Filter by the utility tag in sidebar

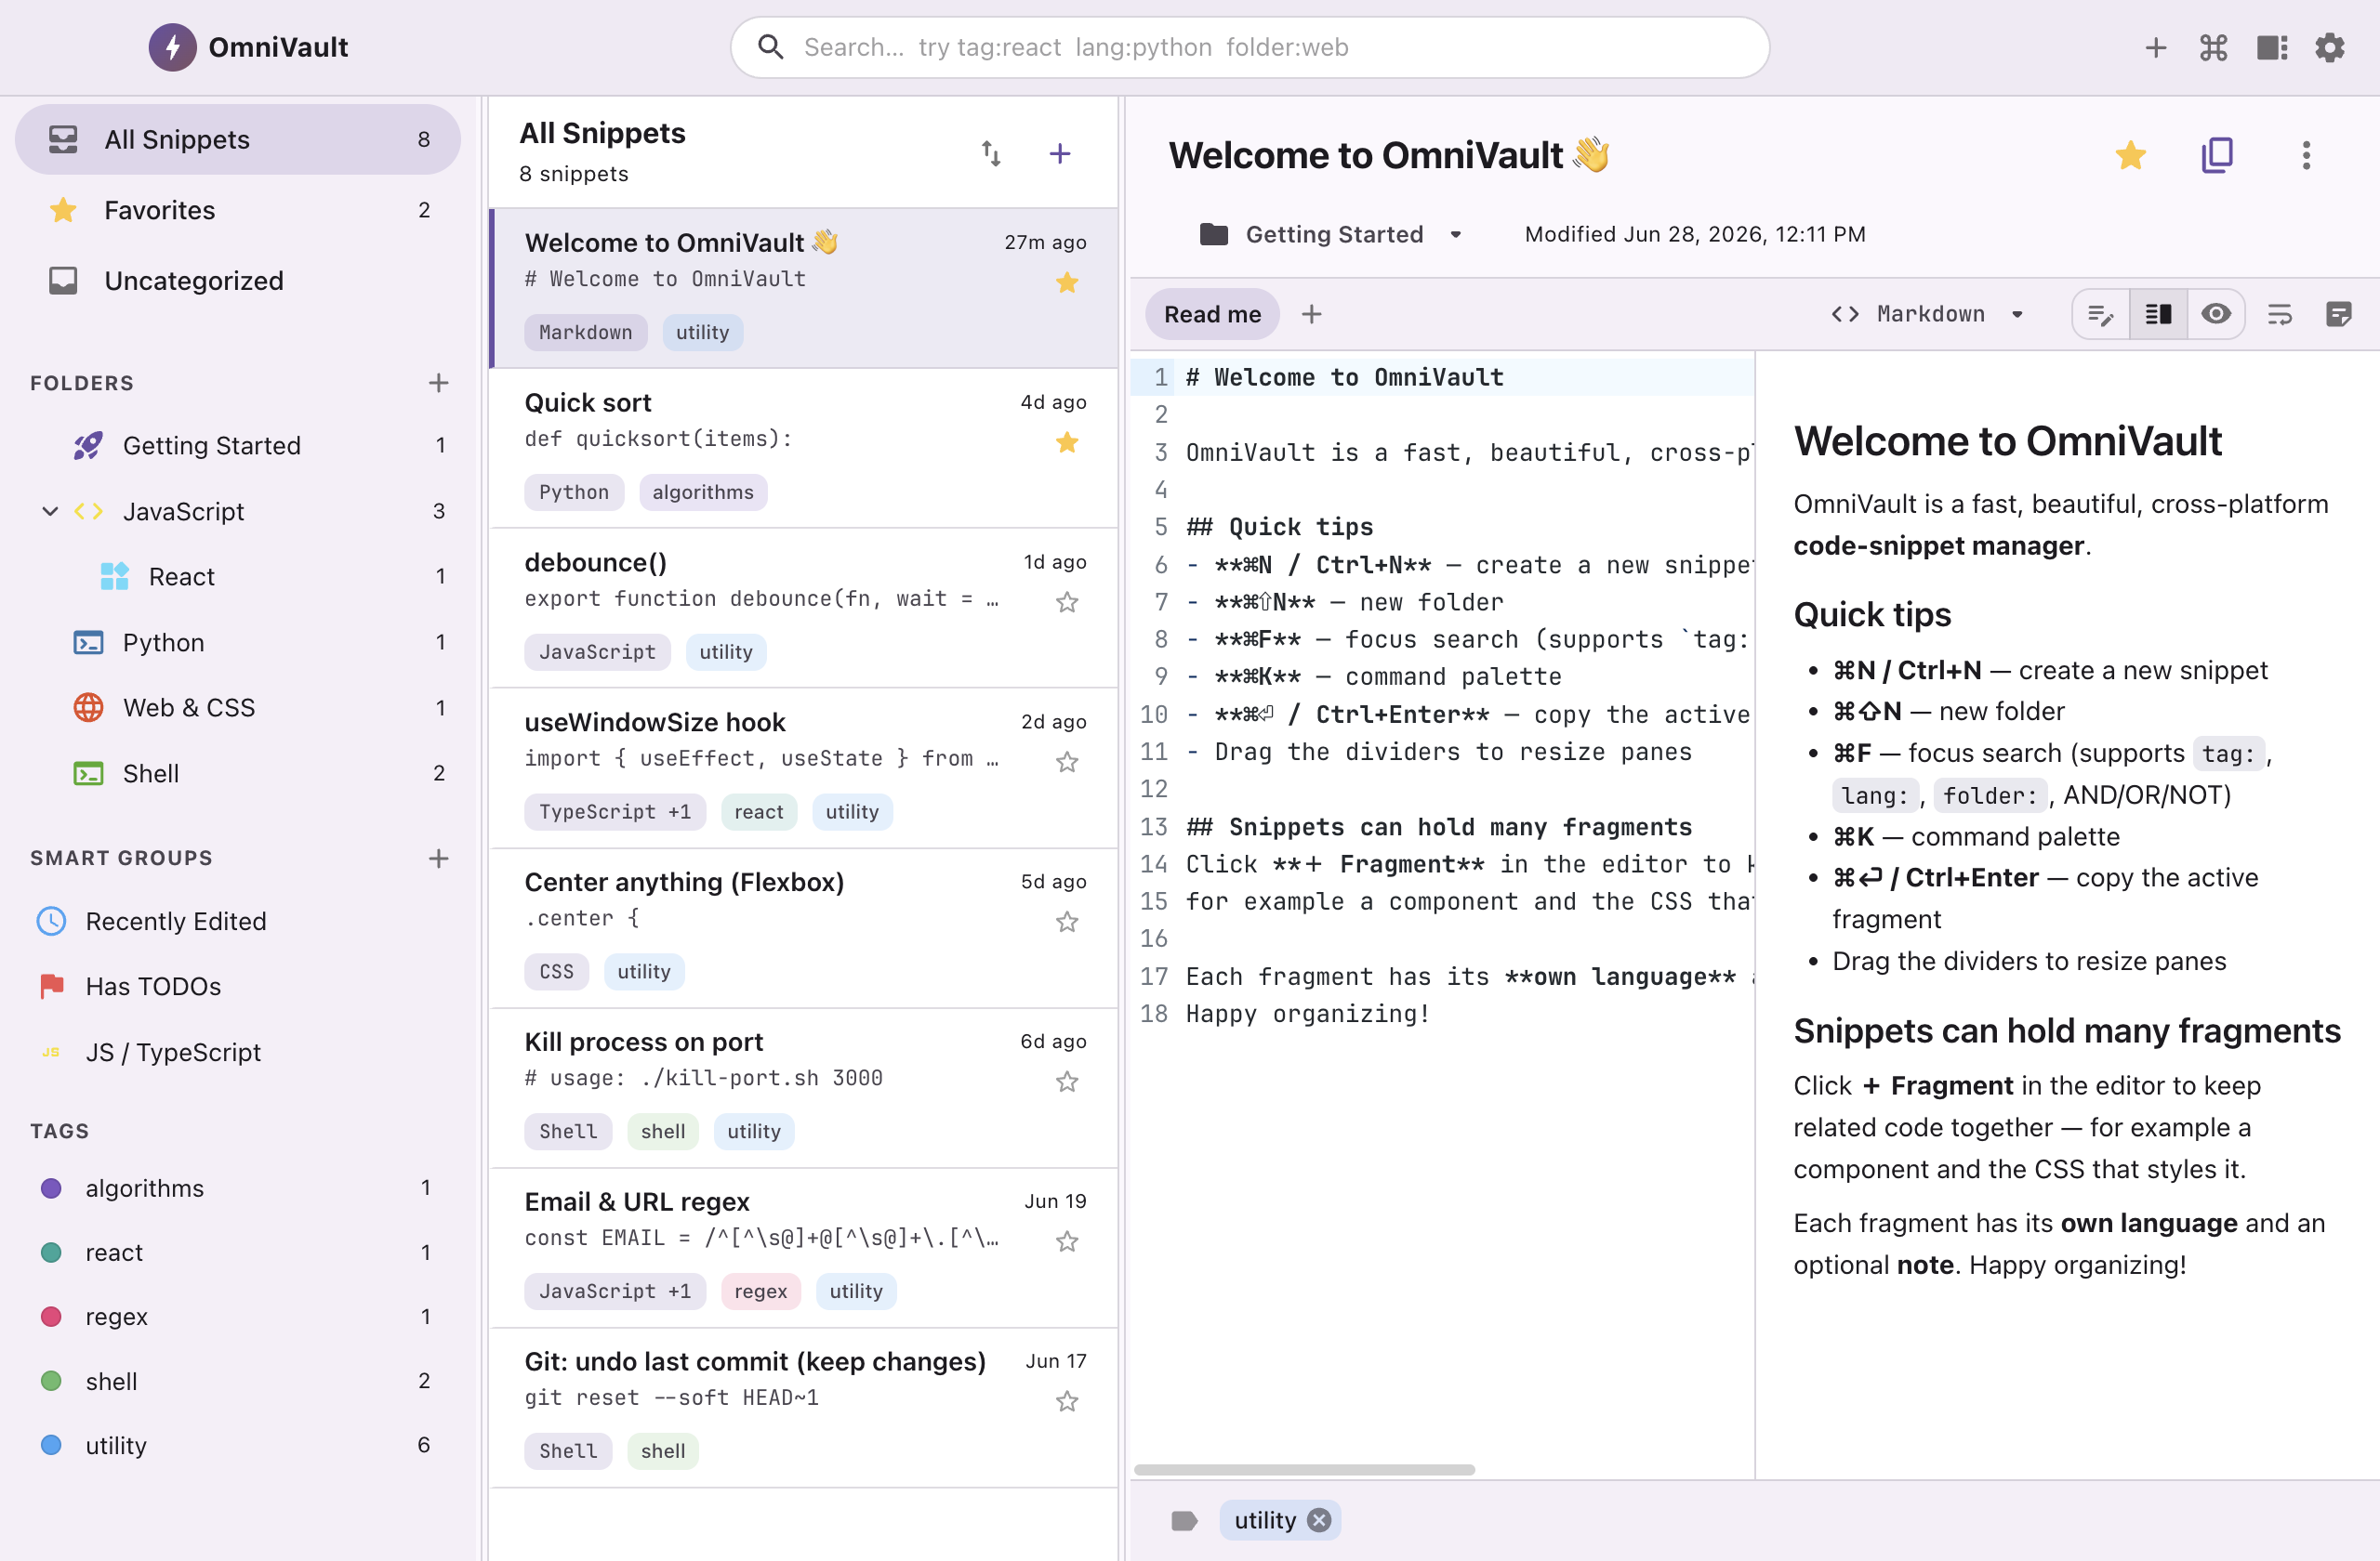tap(238, 1445)
